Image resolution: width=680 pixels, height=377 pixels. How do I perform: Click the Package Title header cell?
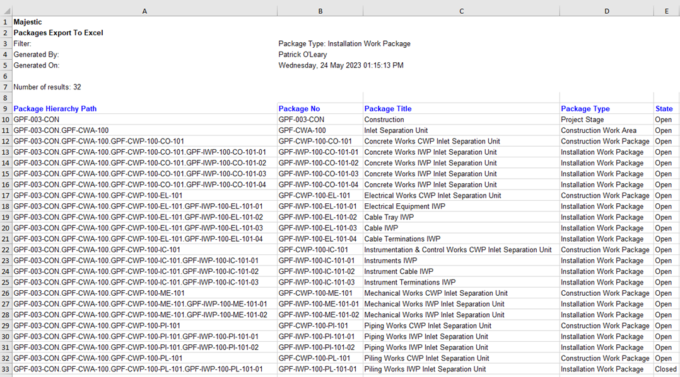point(462,109)
